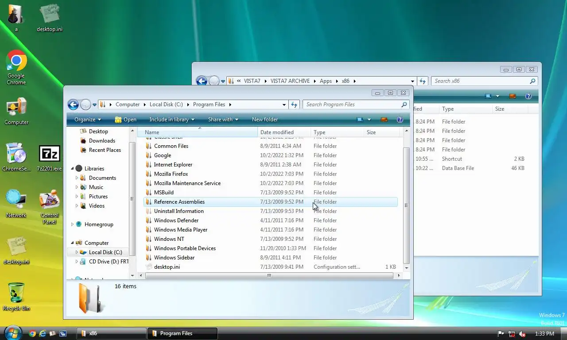
Task: Launch Chrome from the quick launch bar
Action: tap(32, 333)
